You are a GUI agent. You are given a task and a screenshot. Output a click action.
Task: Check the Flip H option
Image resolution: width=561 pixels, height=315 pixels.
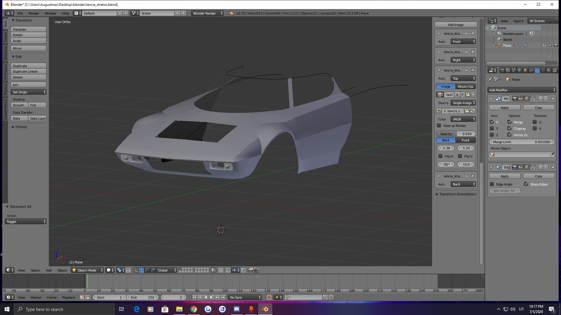click(440, 156)
